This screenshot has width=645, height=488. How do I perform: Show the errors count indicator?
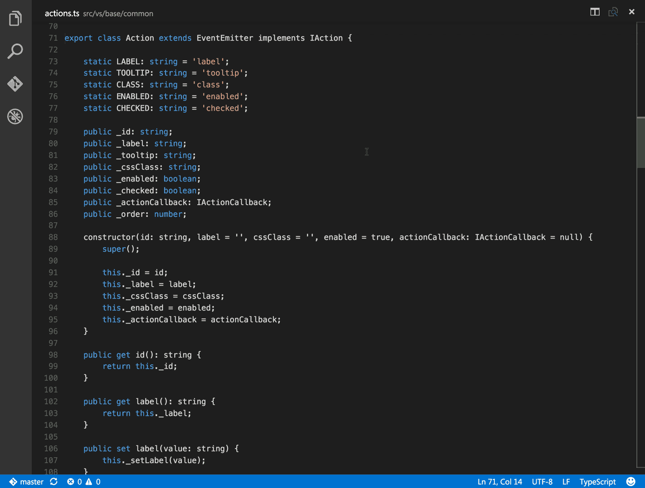76,481
